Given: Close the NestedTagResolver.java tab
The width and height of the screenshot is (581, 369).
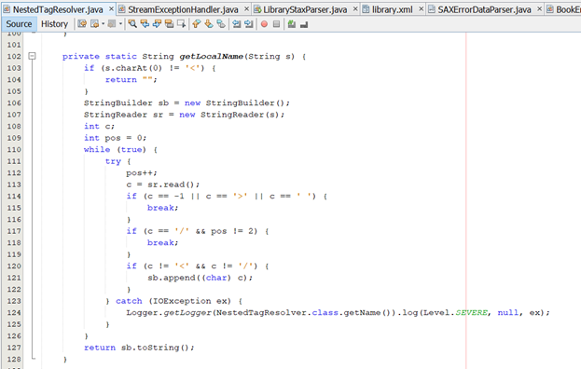Looking at the screenshot, I should pyautogui.click(x=111, y=9).
